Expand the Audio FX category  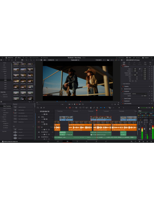tap(1, 121)
